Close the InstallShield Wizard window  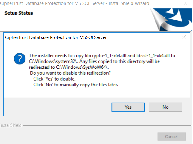[186, 3]
